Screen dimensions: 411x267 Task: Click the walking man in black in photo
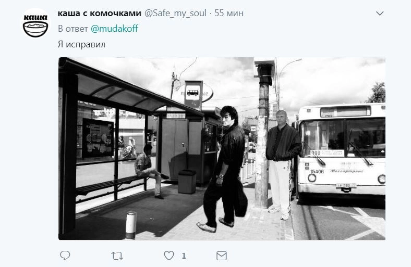pyautogui.click(x=224, y=169)
